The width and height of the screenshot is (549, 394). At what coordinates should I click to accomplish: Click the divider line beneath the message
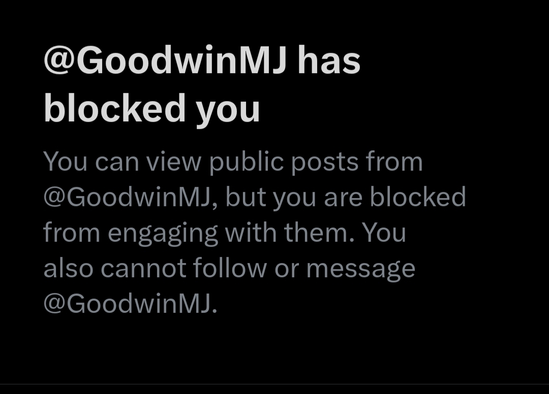point(274,384)
